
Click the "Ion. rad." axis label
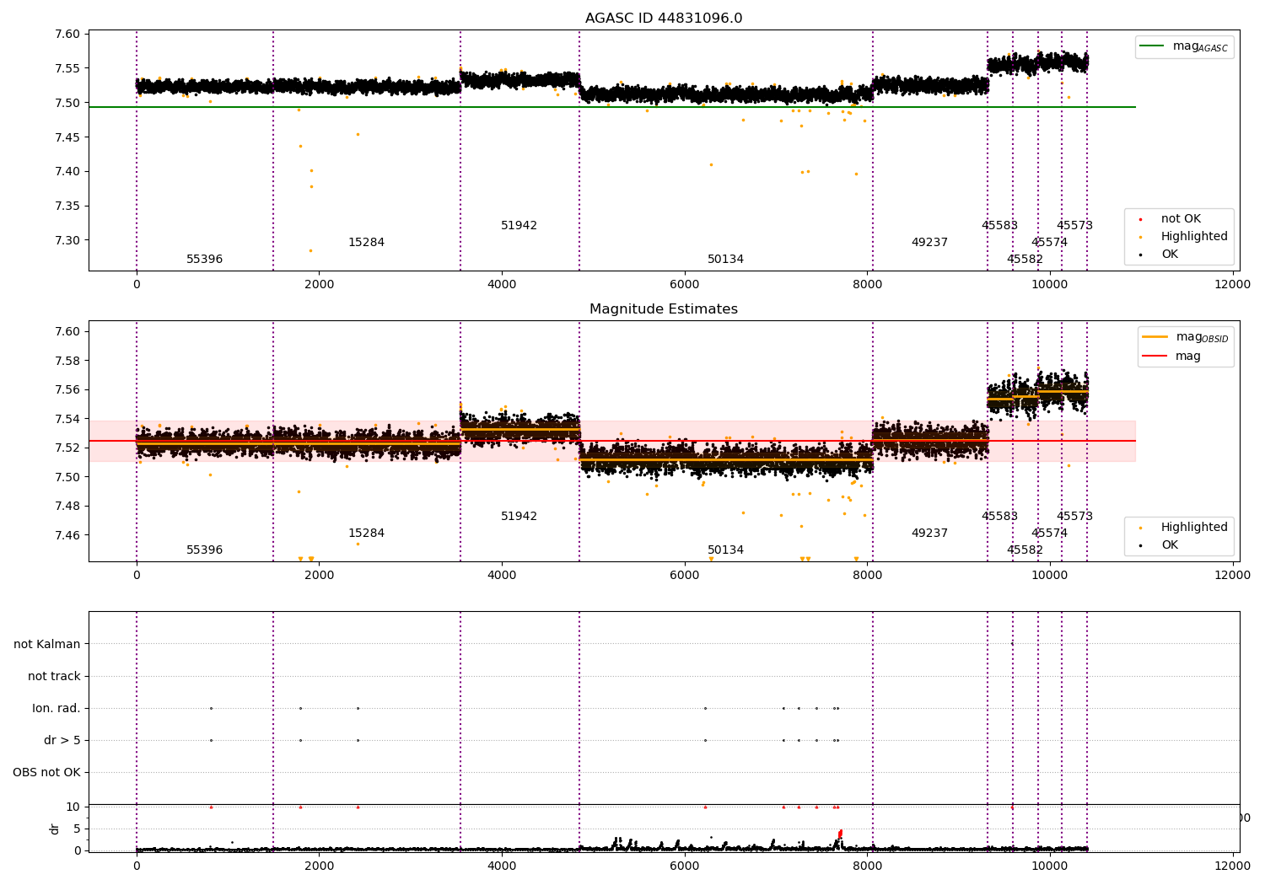tap(57, 708)
